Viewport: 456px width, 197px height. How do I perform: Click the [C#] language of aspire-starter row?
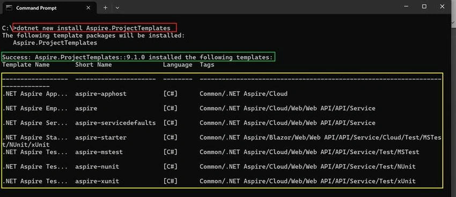(x=170, y=137)
